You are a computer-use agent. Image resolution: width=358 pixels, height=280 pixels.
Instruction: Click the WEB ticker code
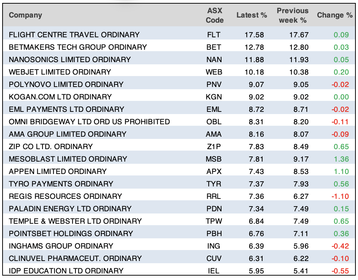(214, 72)
